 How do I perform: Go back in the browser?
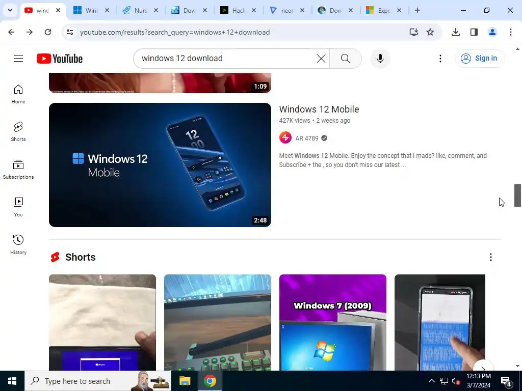pos(11,32)
